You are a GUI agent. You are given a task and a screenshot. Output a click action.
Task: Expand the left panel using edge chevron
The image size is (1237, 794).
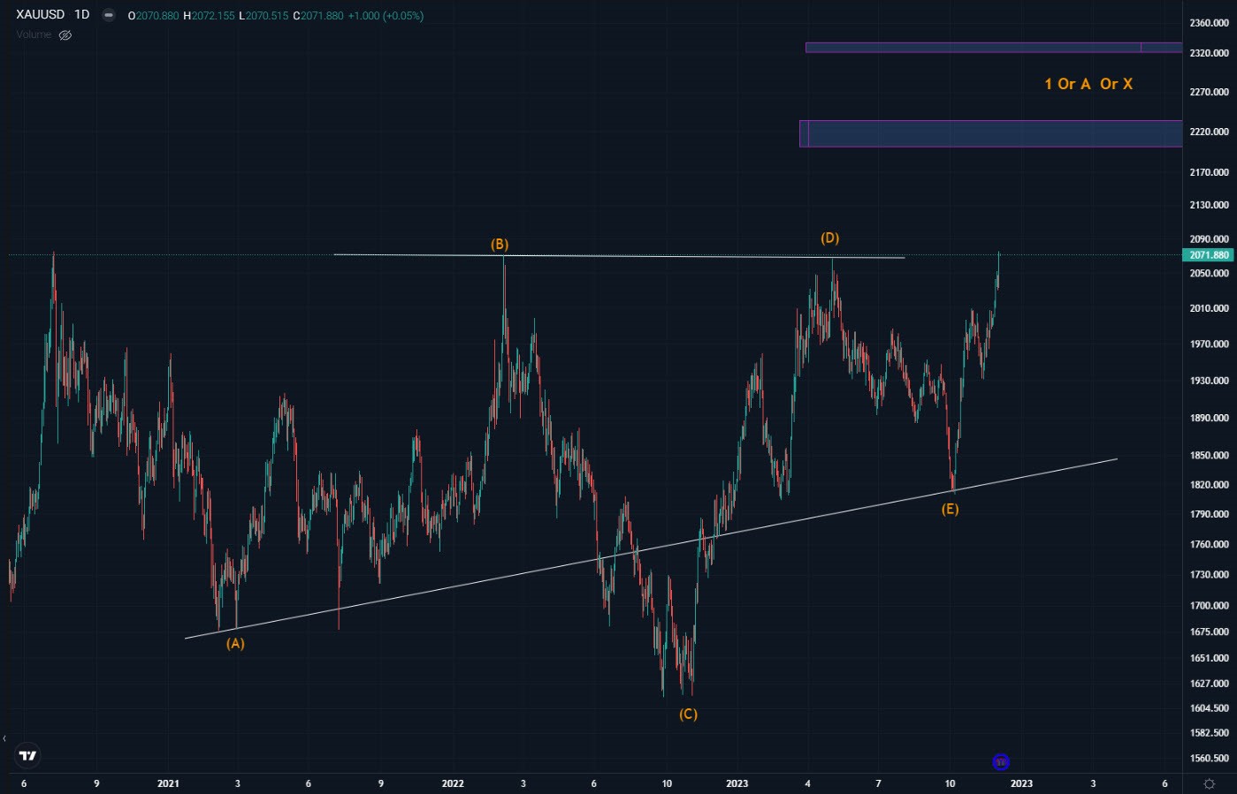tap(4, 738)
